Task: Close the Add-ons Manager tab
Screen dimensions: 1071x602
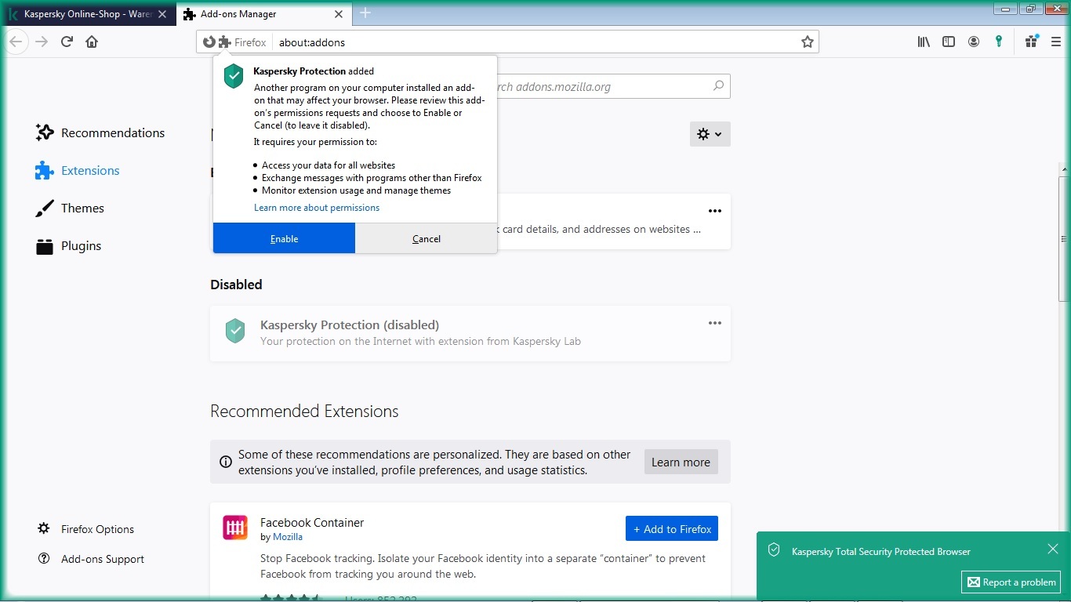Action: tap(339, 14)
